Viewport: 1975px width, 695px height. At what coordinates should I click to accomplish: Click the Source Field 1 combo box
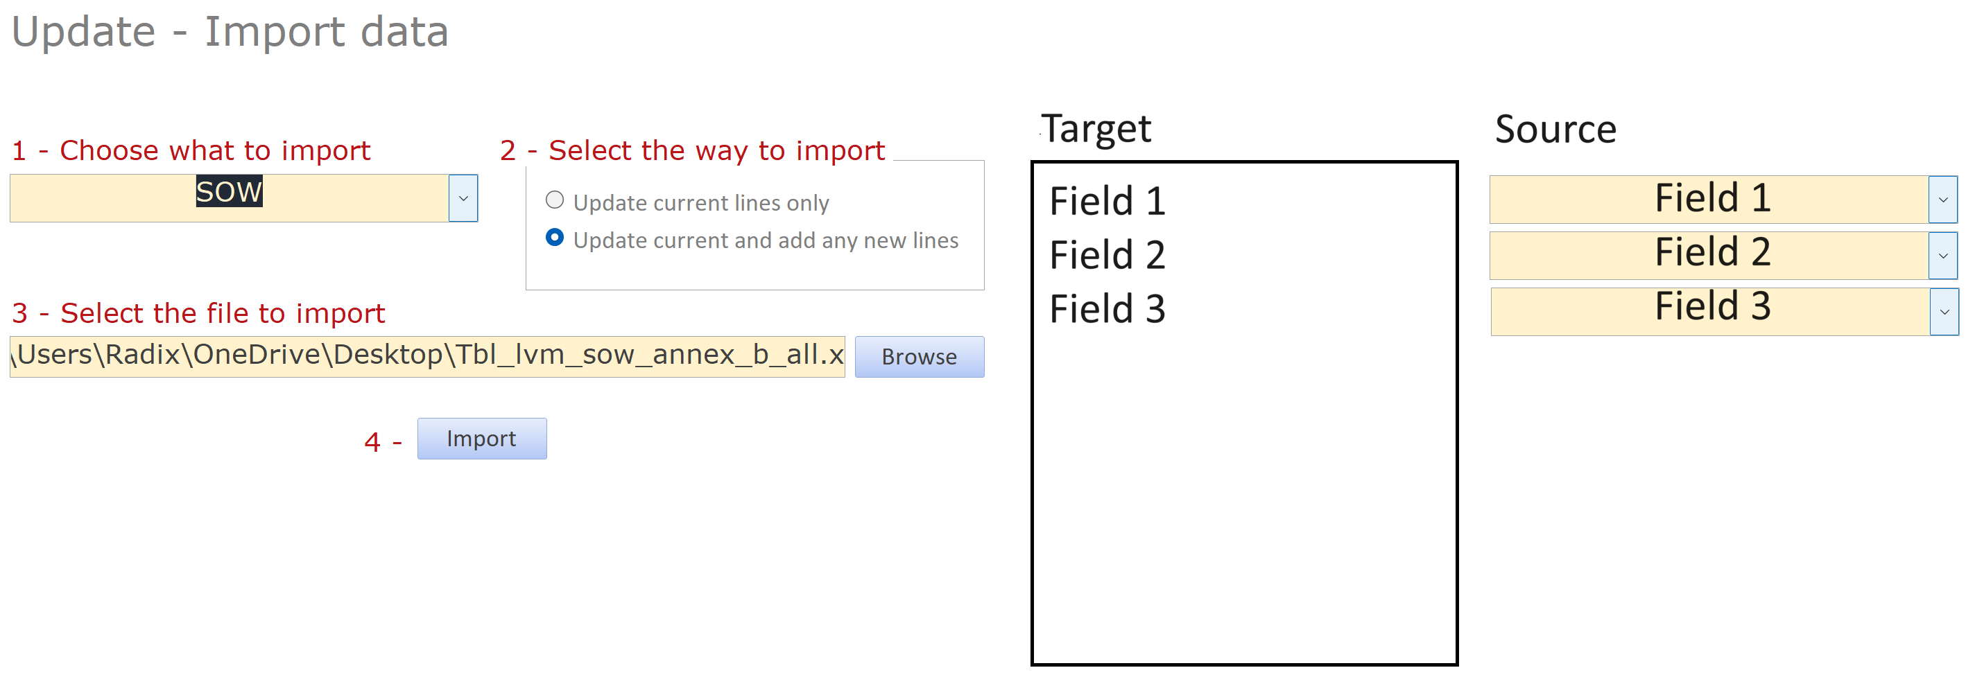[1708, 200]
